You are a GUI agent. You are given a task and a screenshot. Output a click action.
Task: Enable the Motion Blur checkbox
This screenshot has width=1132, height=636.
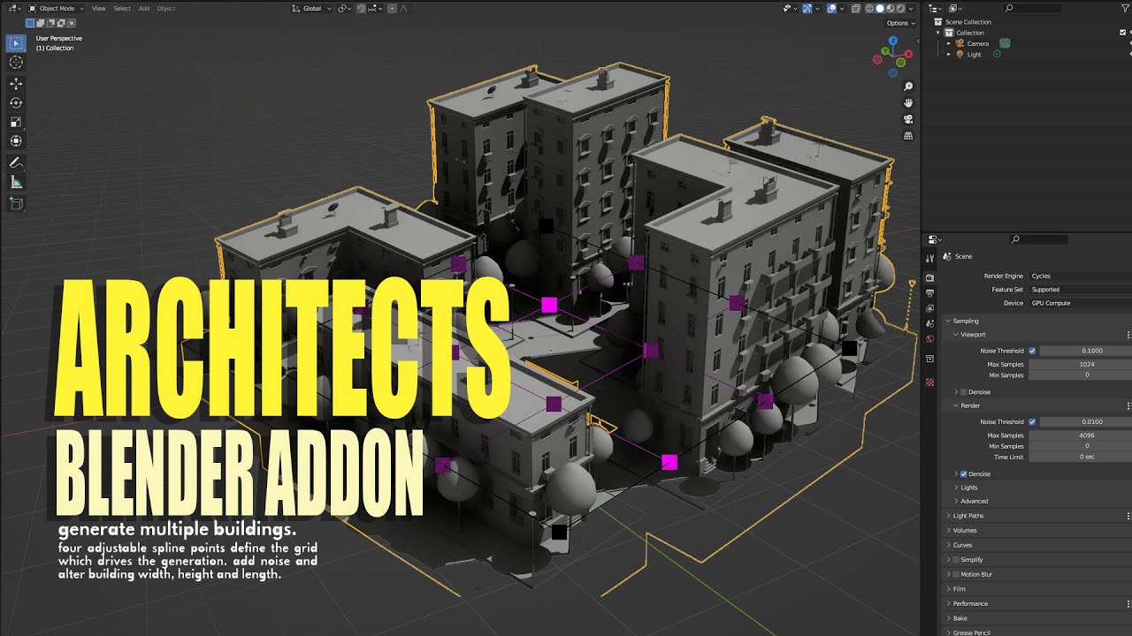click(956, 574)
